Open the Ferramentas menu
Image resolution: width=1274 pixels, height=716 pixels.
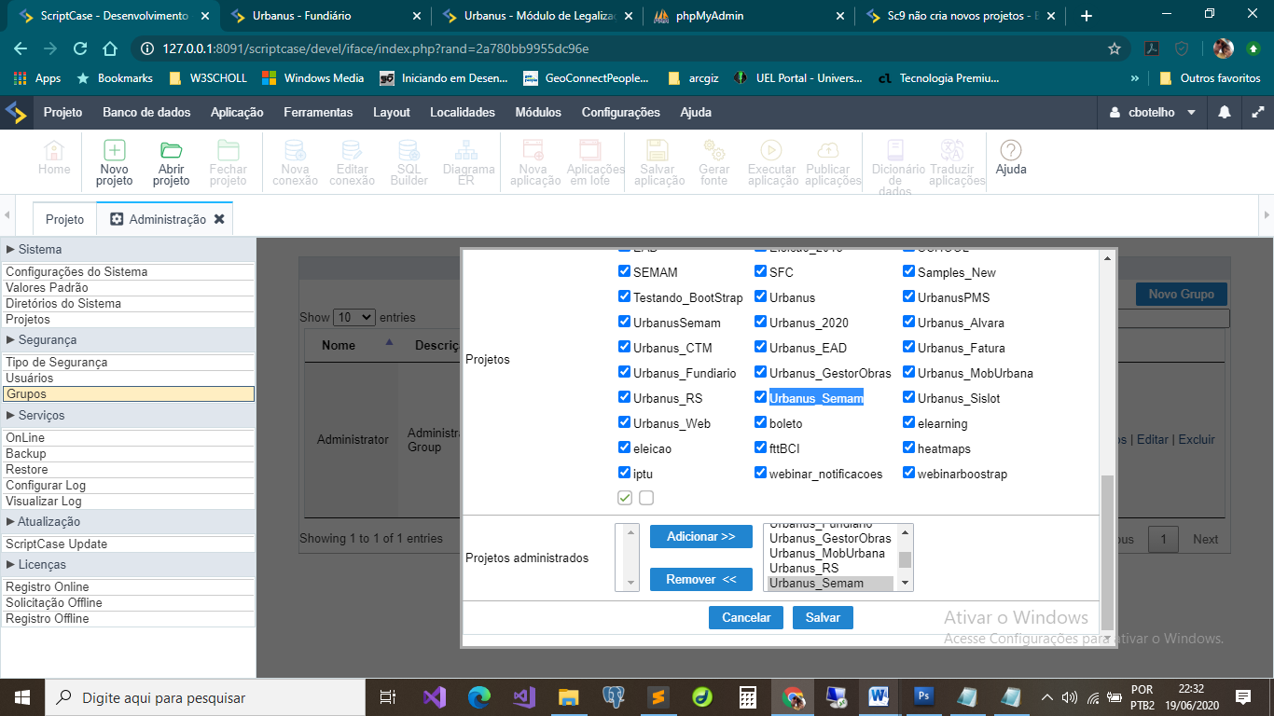tap(318, 112)
